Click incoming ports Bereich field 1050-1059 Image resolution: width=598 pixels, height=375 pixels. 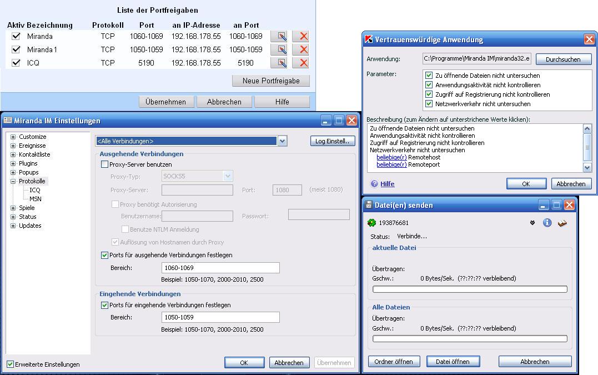pyautogui.click(x=220, y=317)
